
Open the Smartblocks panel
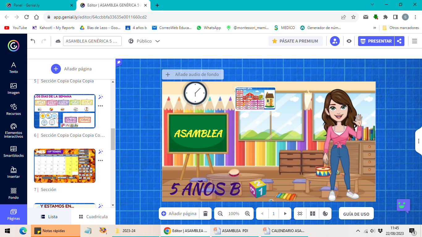pyautogui.click(x=13, y=152)
